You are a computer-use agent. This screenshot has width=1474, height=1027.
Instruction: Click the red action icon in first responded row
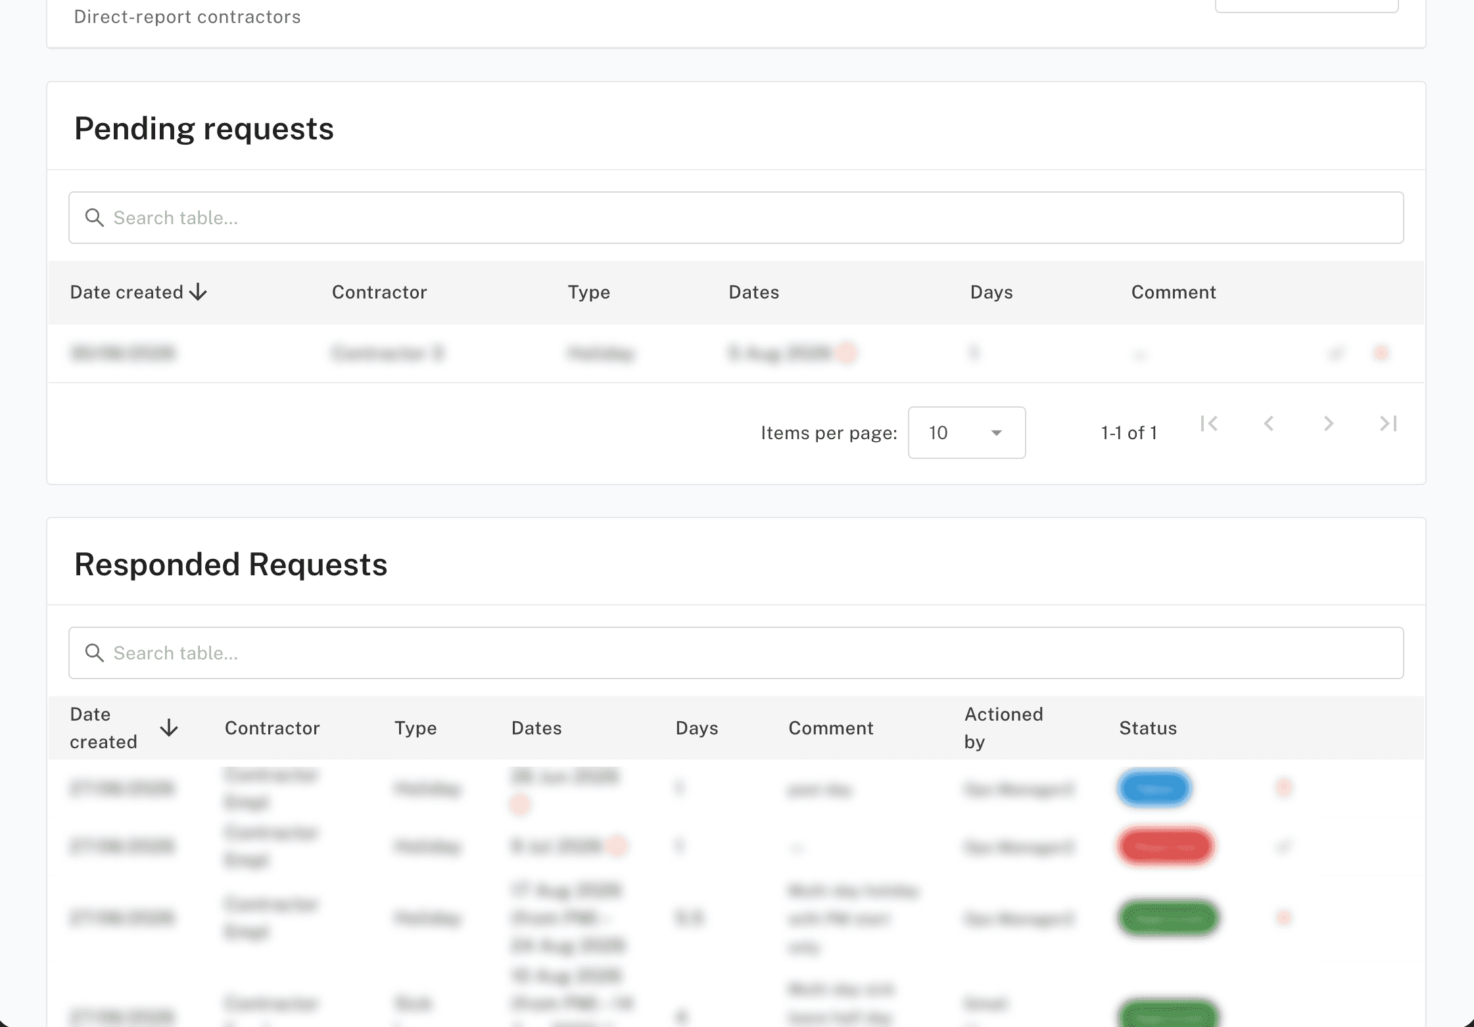click(x=1283, y=787)
